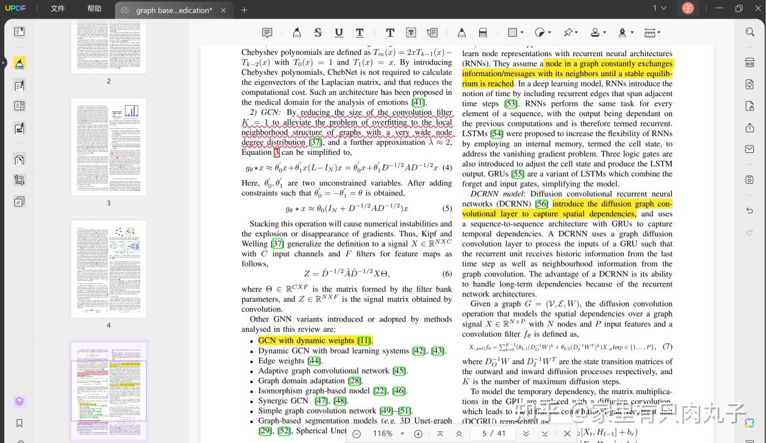The image size is (766, 443).
Task: Save the document with disk icon
Action: point(750,179)
